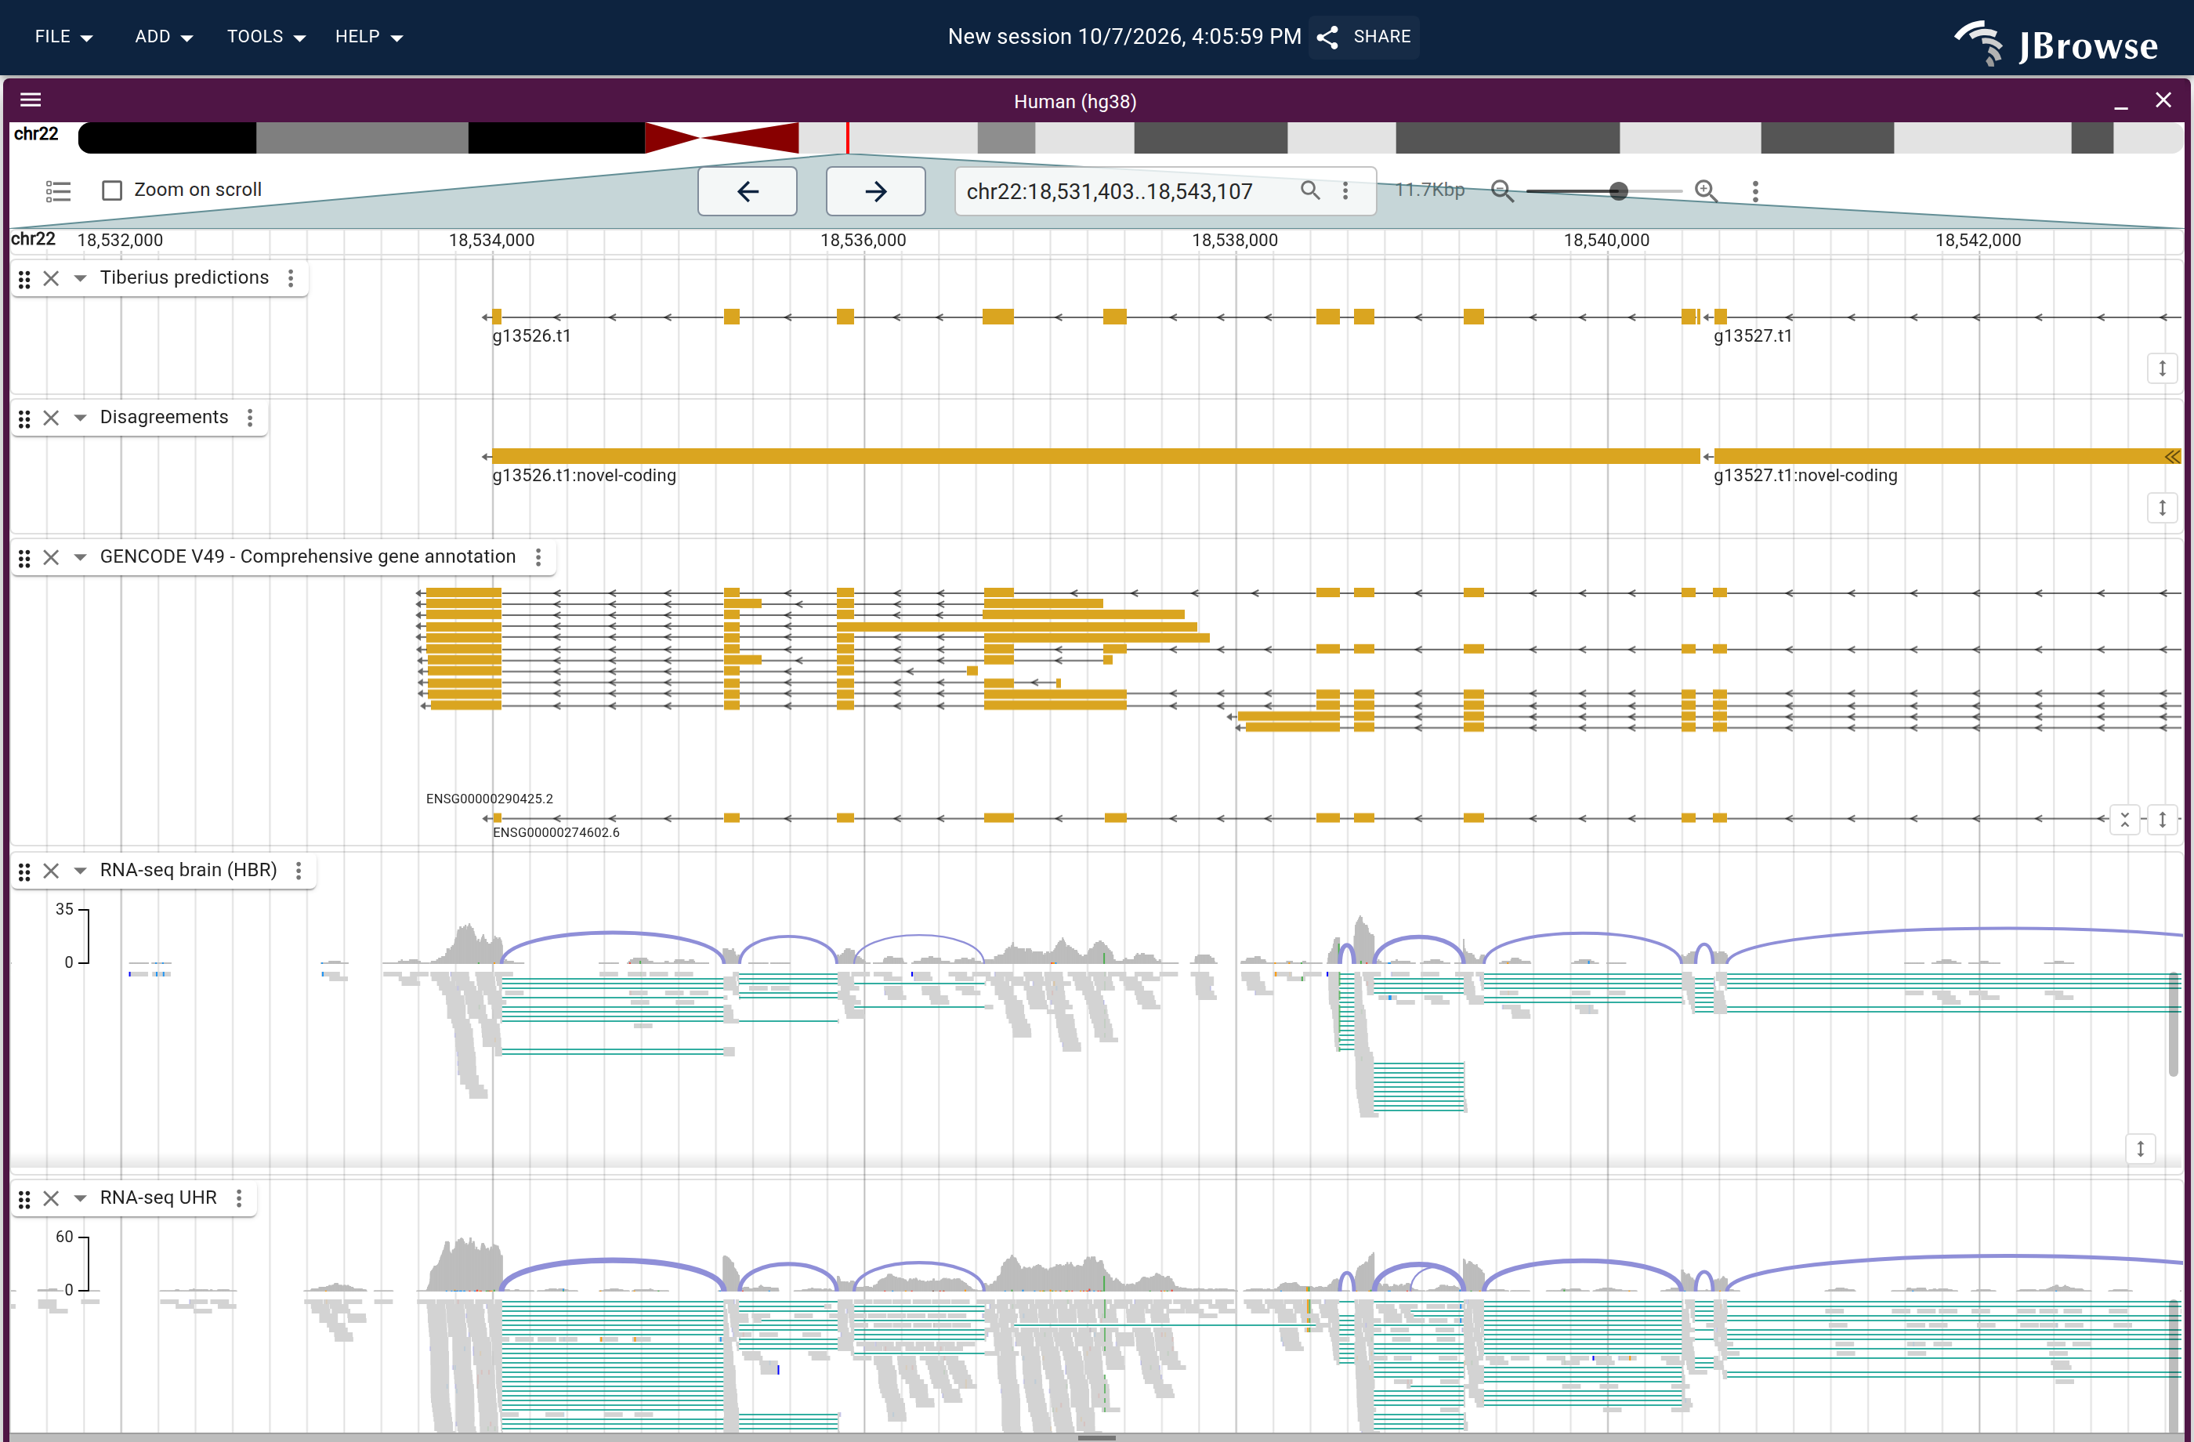Collapse the Tiberius predictions track arrow
This screenshot has width=2194, height=1442.
point(80,278)
